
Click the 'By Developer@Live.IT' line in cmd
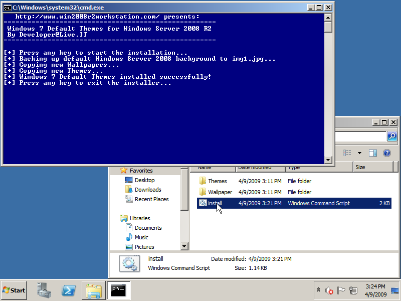47,35
